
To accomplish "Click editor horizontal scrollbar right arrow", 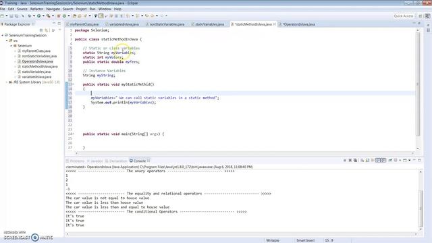I will click(x=413, y=153).
